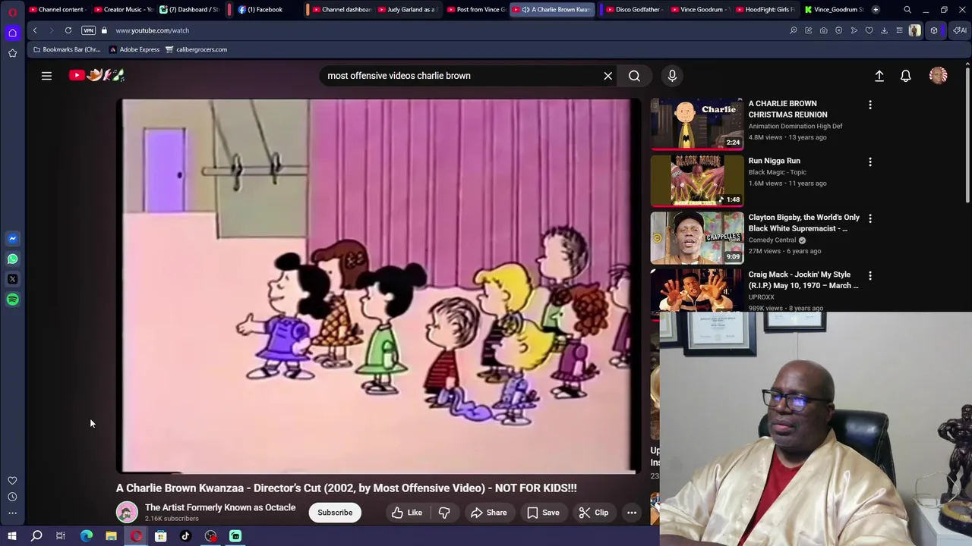972x546 pixels.
Task: Share the Charlie Brown Kwanzaa video
Action: tap(488, 513)
